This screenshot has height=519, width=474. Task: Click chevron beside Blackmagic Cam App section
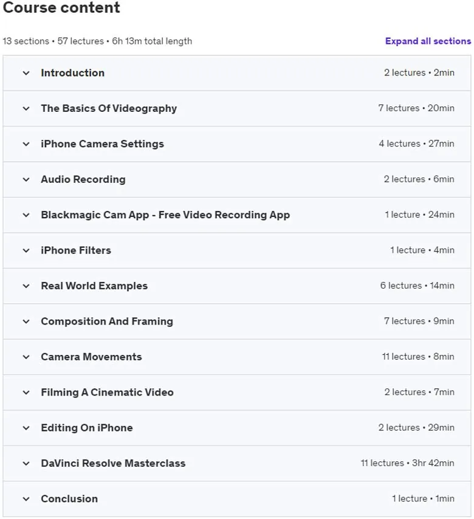click(x=26, y=215)
